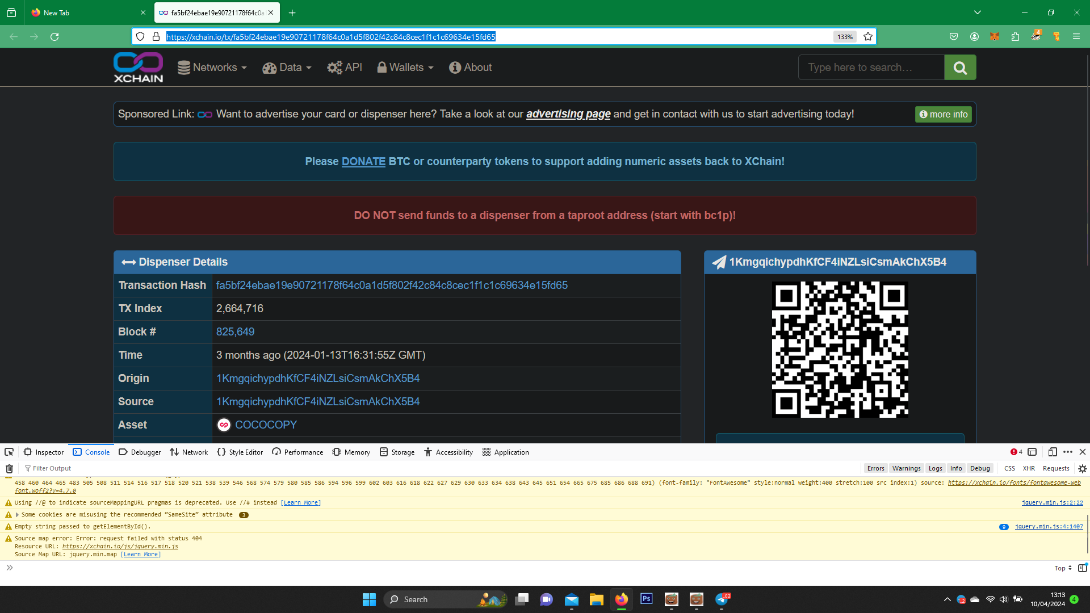Click the green search magnifier button
The image size is (1090, 613).
(x=960, y=68)
